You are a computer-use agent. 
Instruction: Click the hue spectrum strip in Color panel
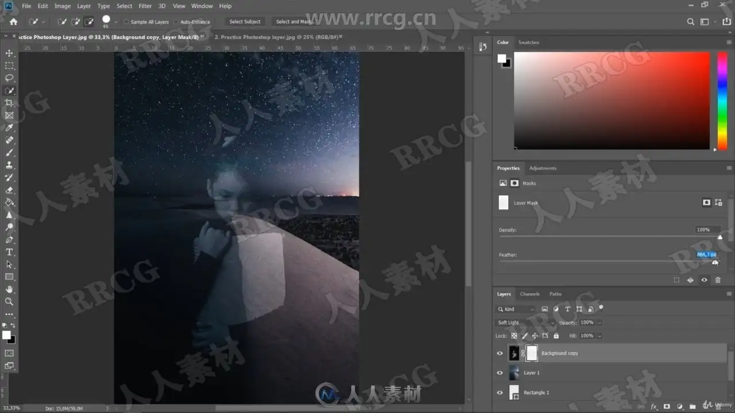[x=722, y=101]
